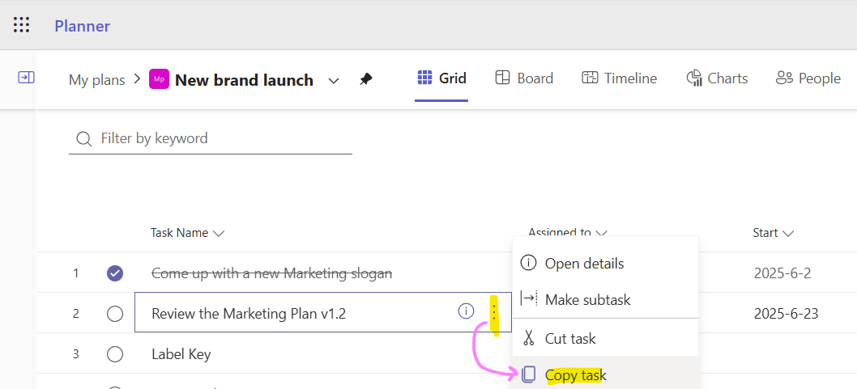
Task: Mark Label Key task as complete
Action: pos(115,354)
